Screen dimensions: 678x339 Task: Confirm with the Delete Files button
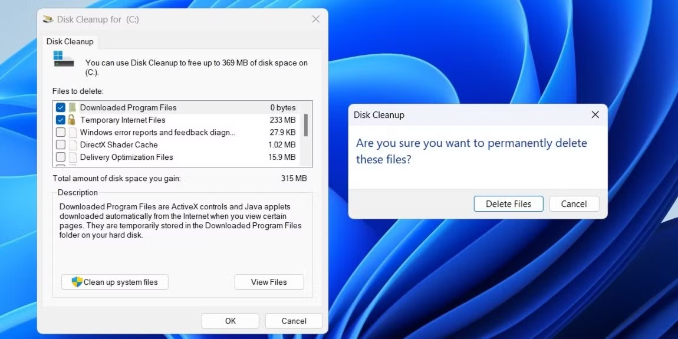click(508, 204)
